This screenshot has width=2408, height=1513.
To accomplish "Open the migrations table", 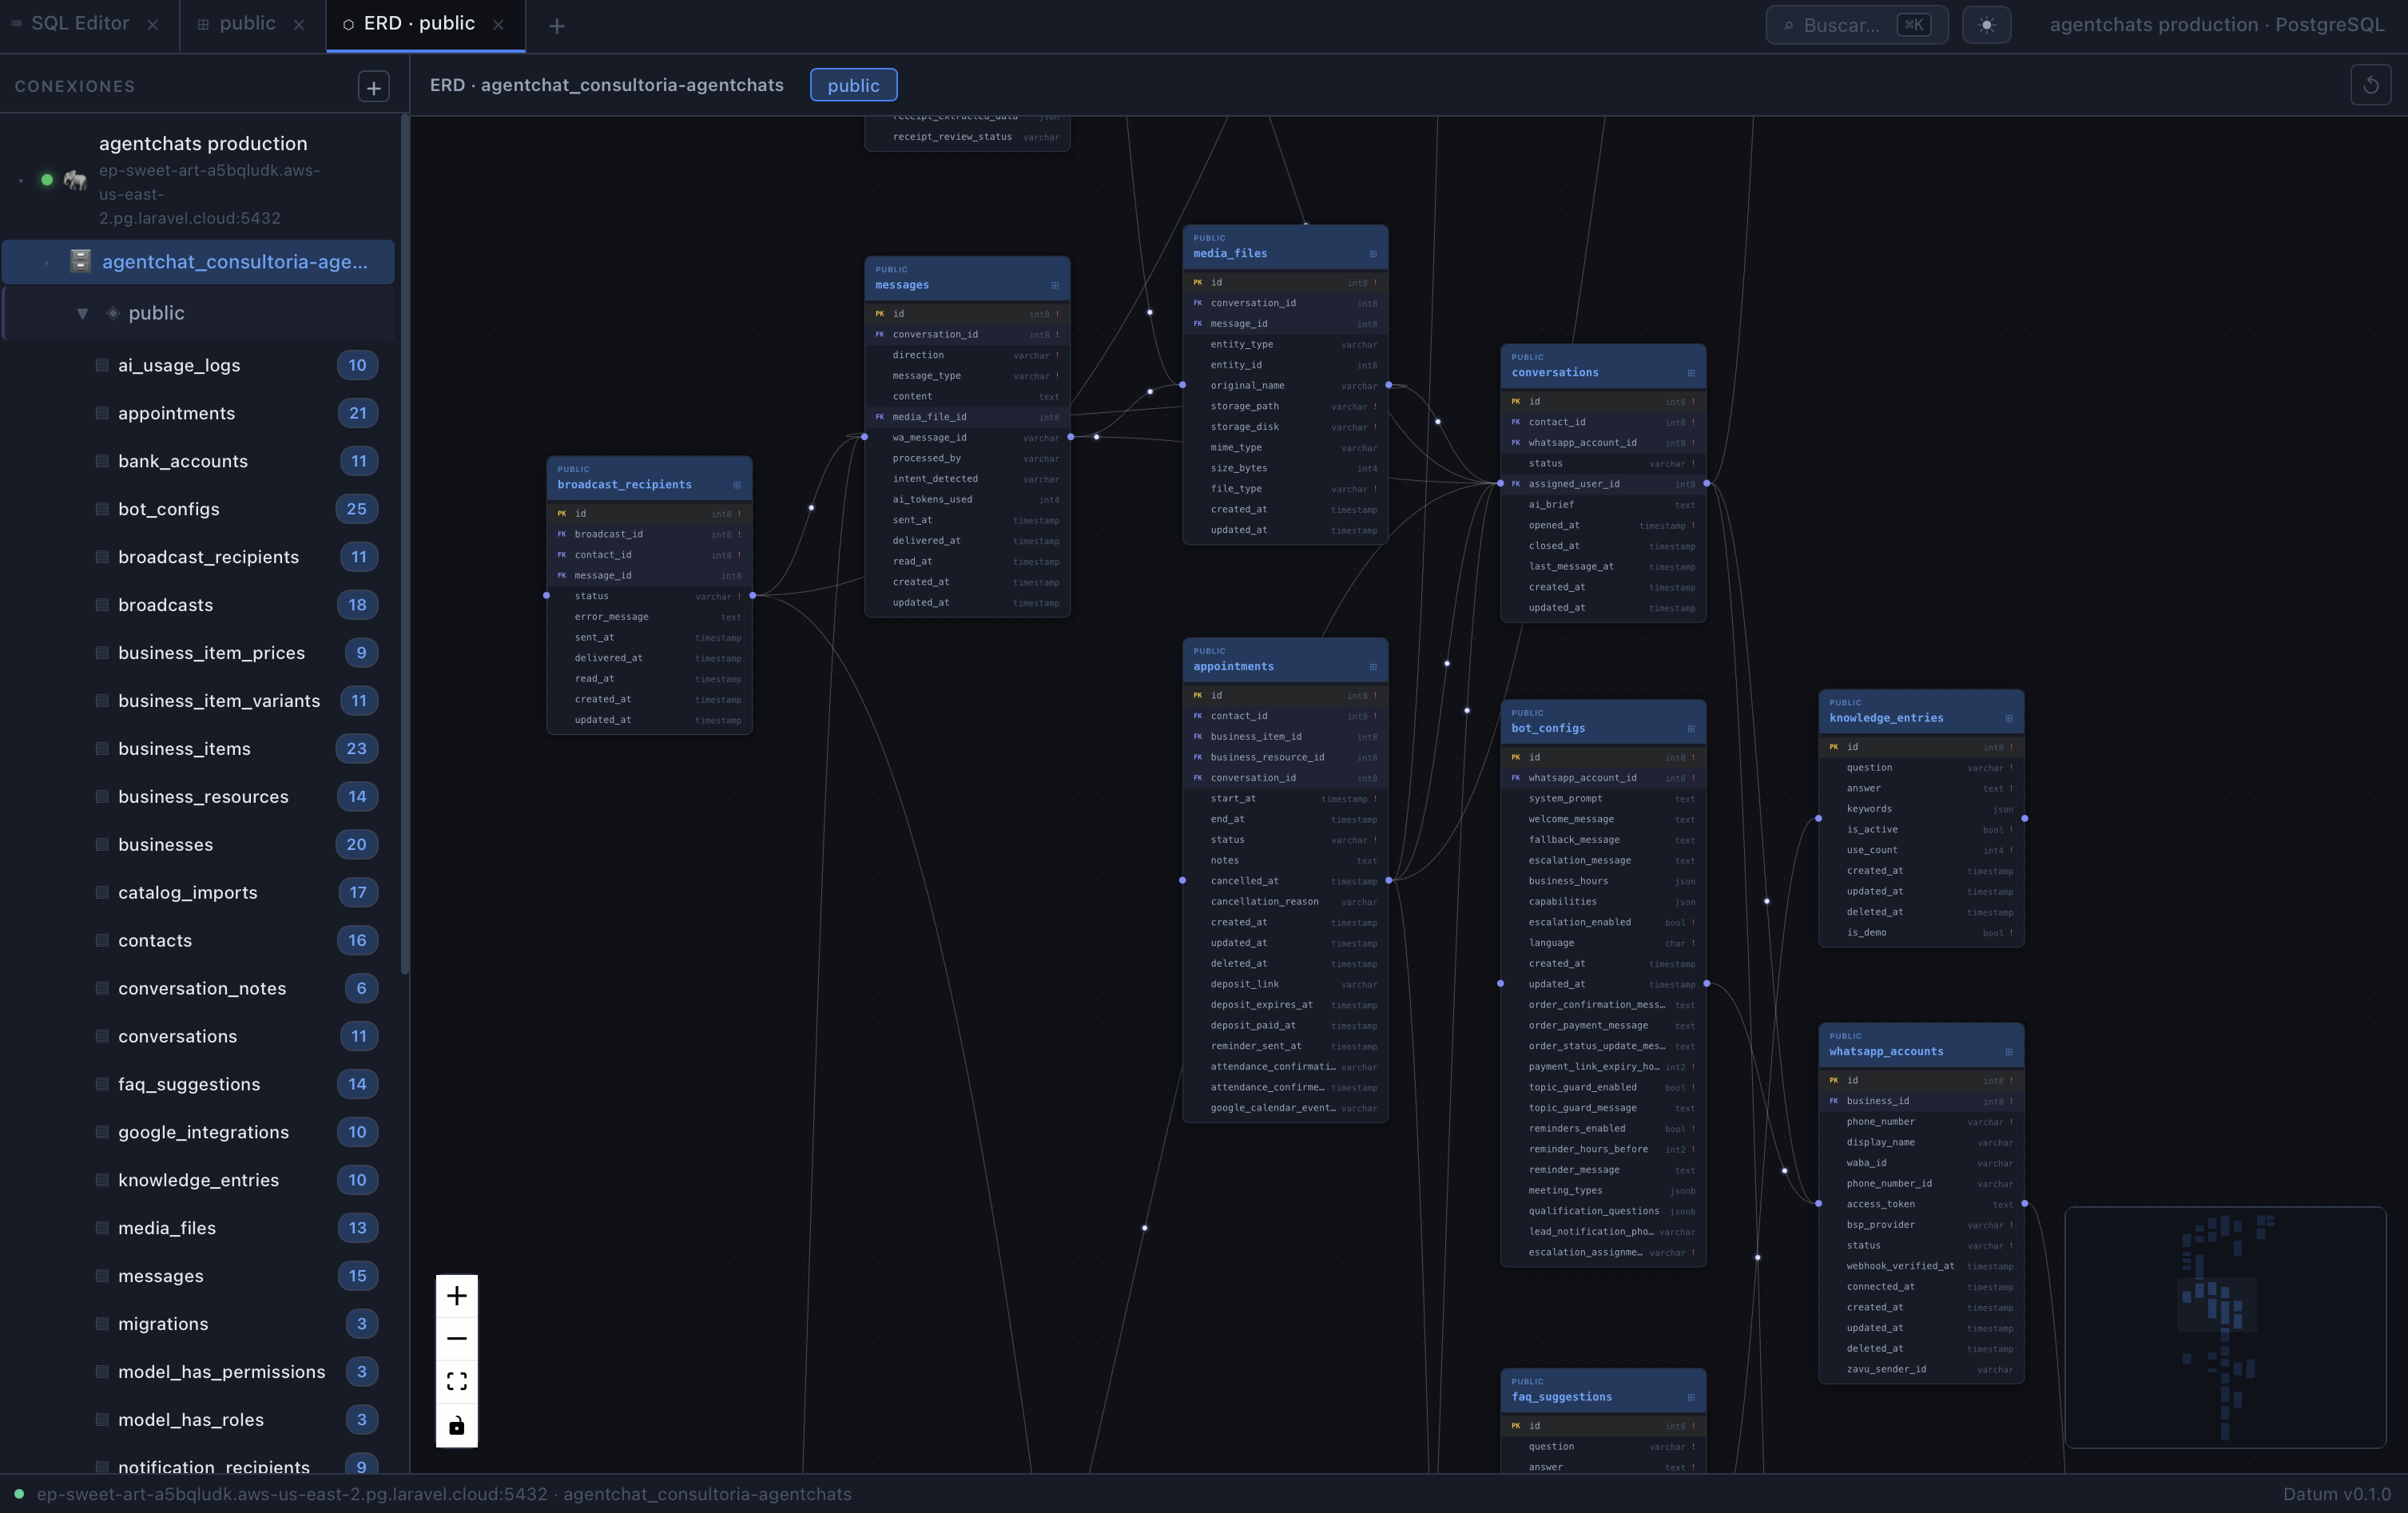I will point(198,1324).
